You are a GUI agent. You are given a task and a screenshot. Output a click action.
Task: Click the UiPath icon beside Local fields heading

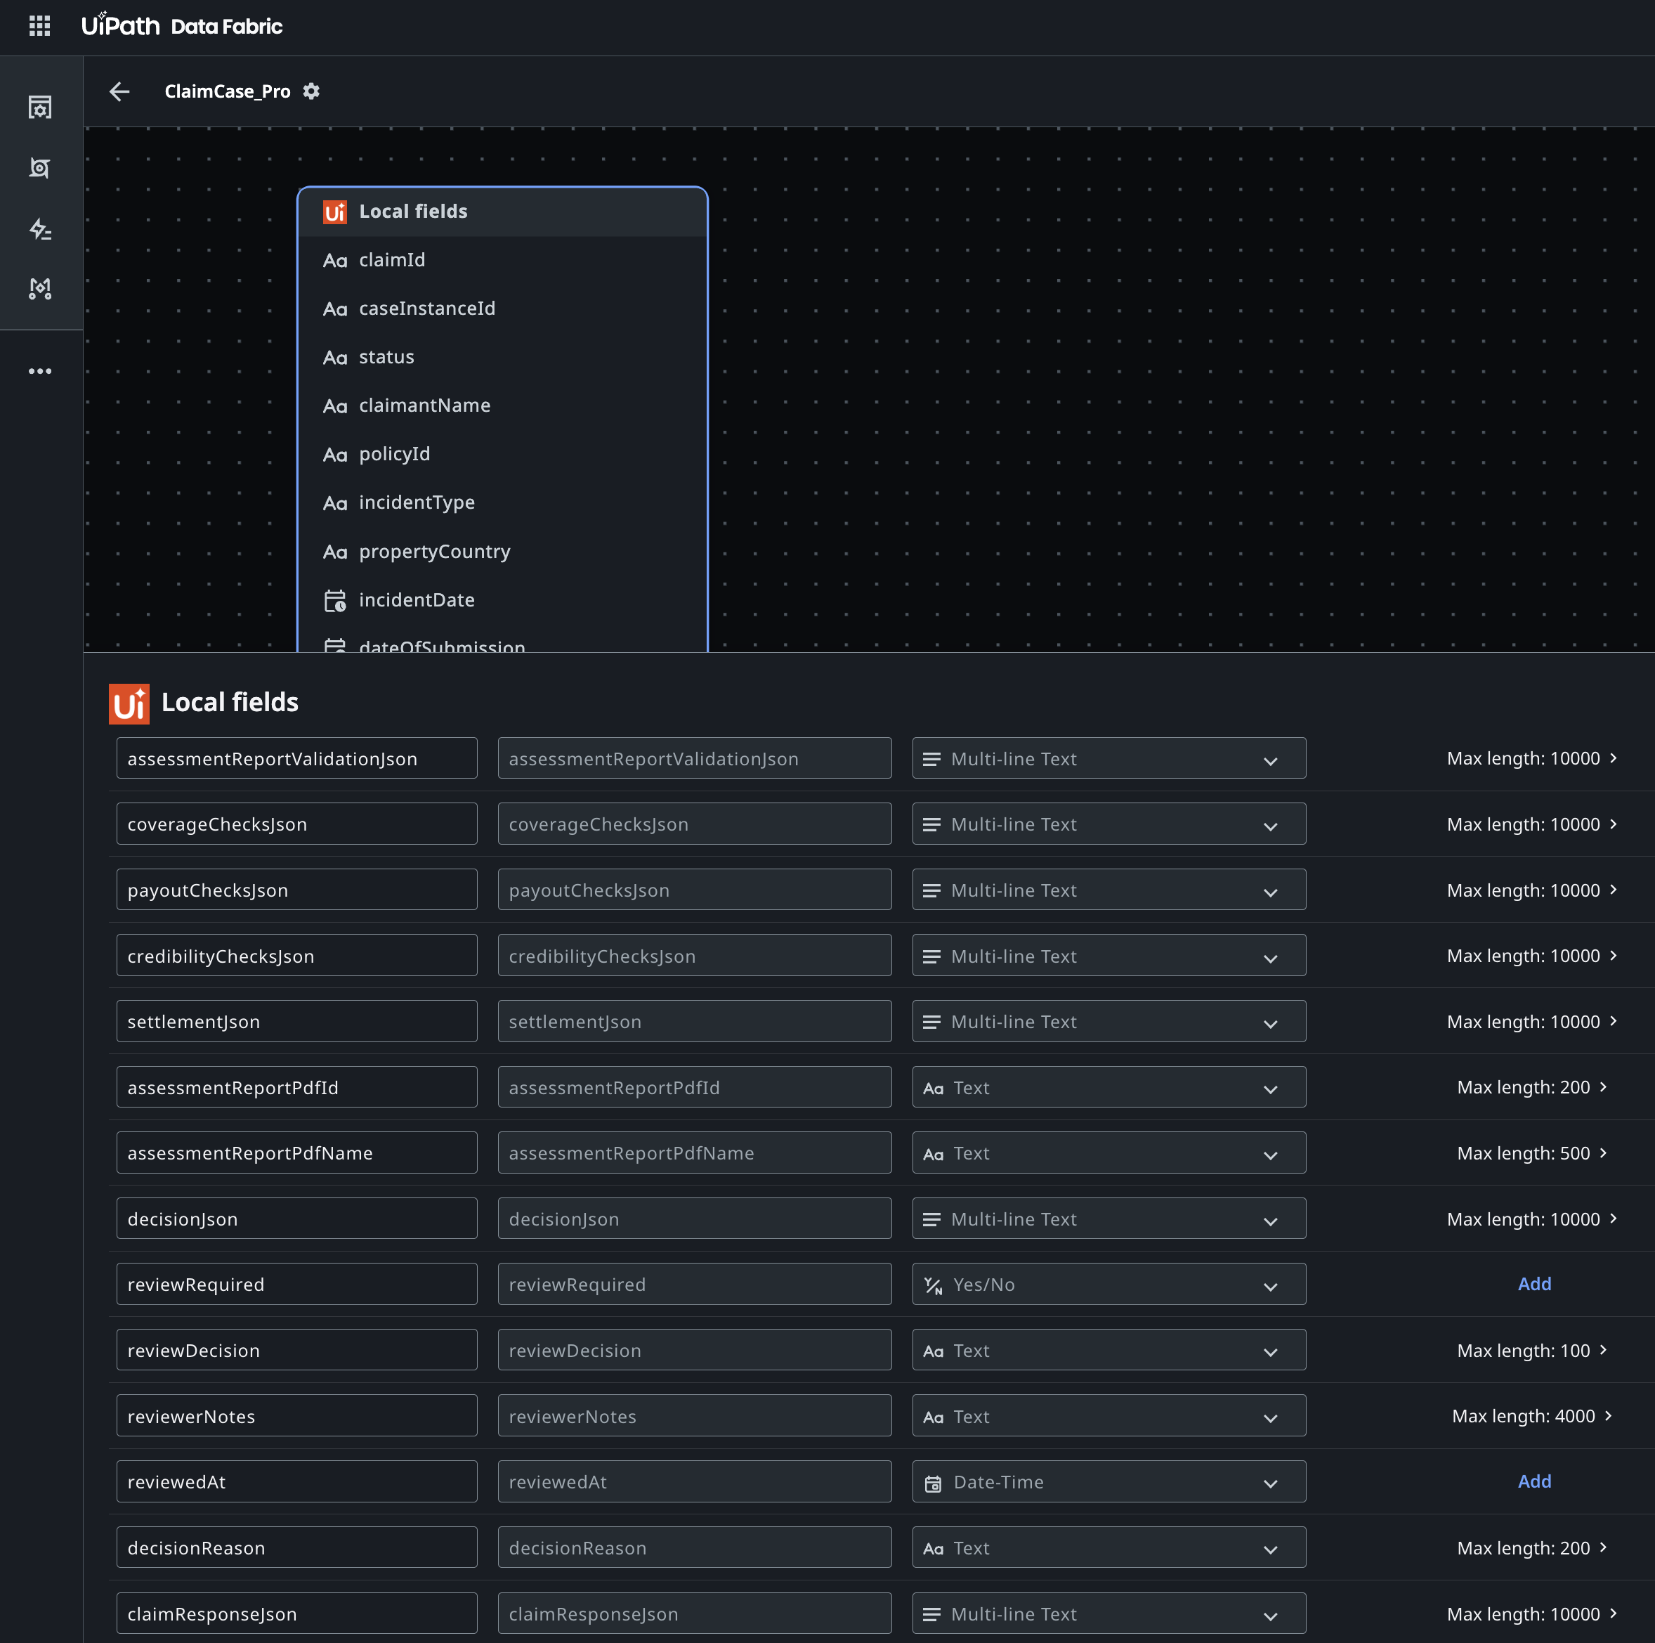tap(129, 703)
